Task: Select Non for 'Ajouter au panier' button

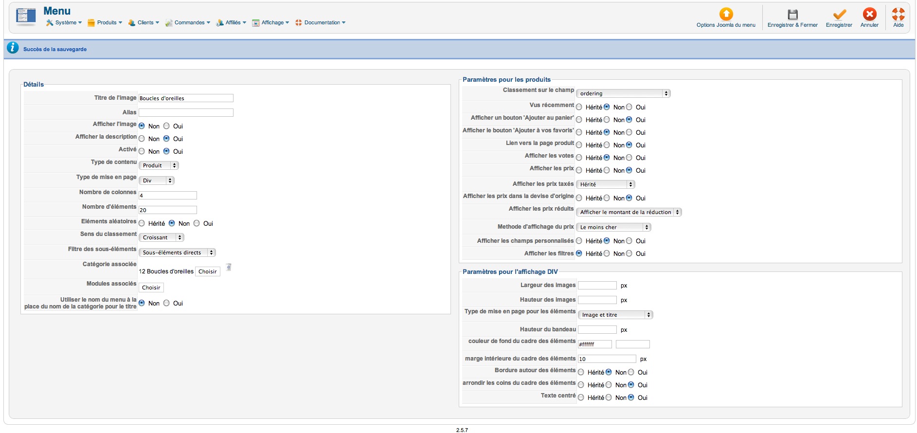Action: tap(607, 120)
